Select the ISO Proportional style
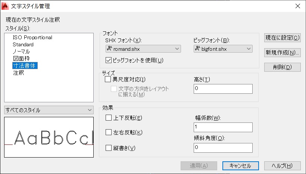Viewport: 306px width, 174px height. (32, 37)
